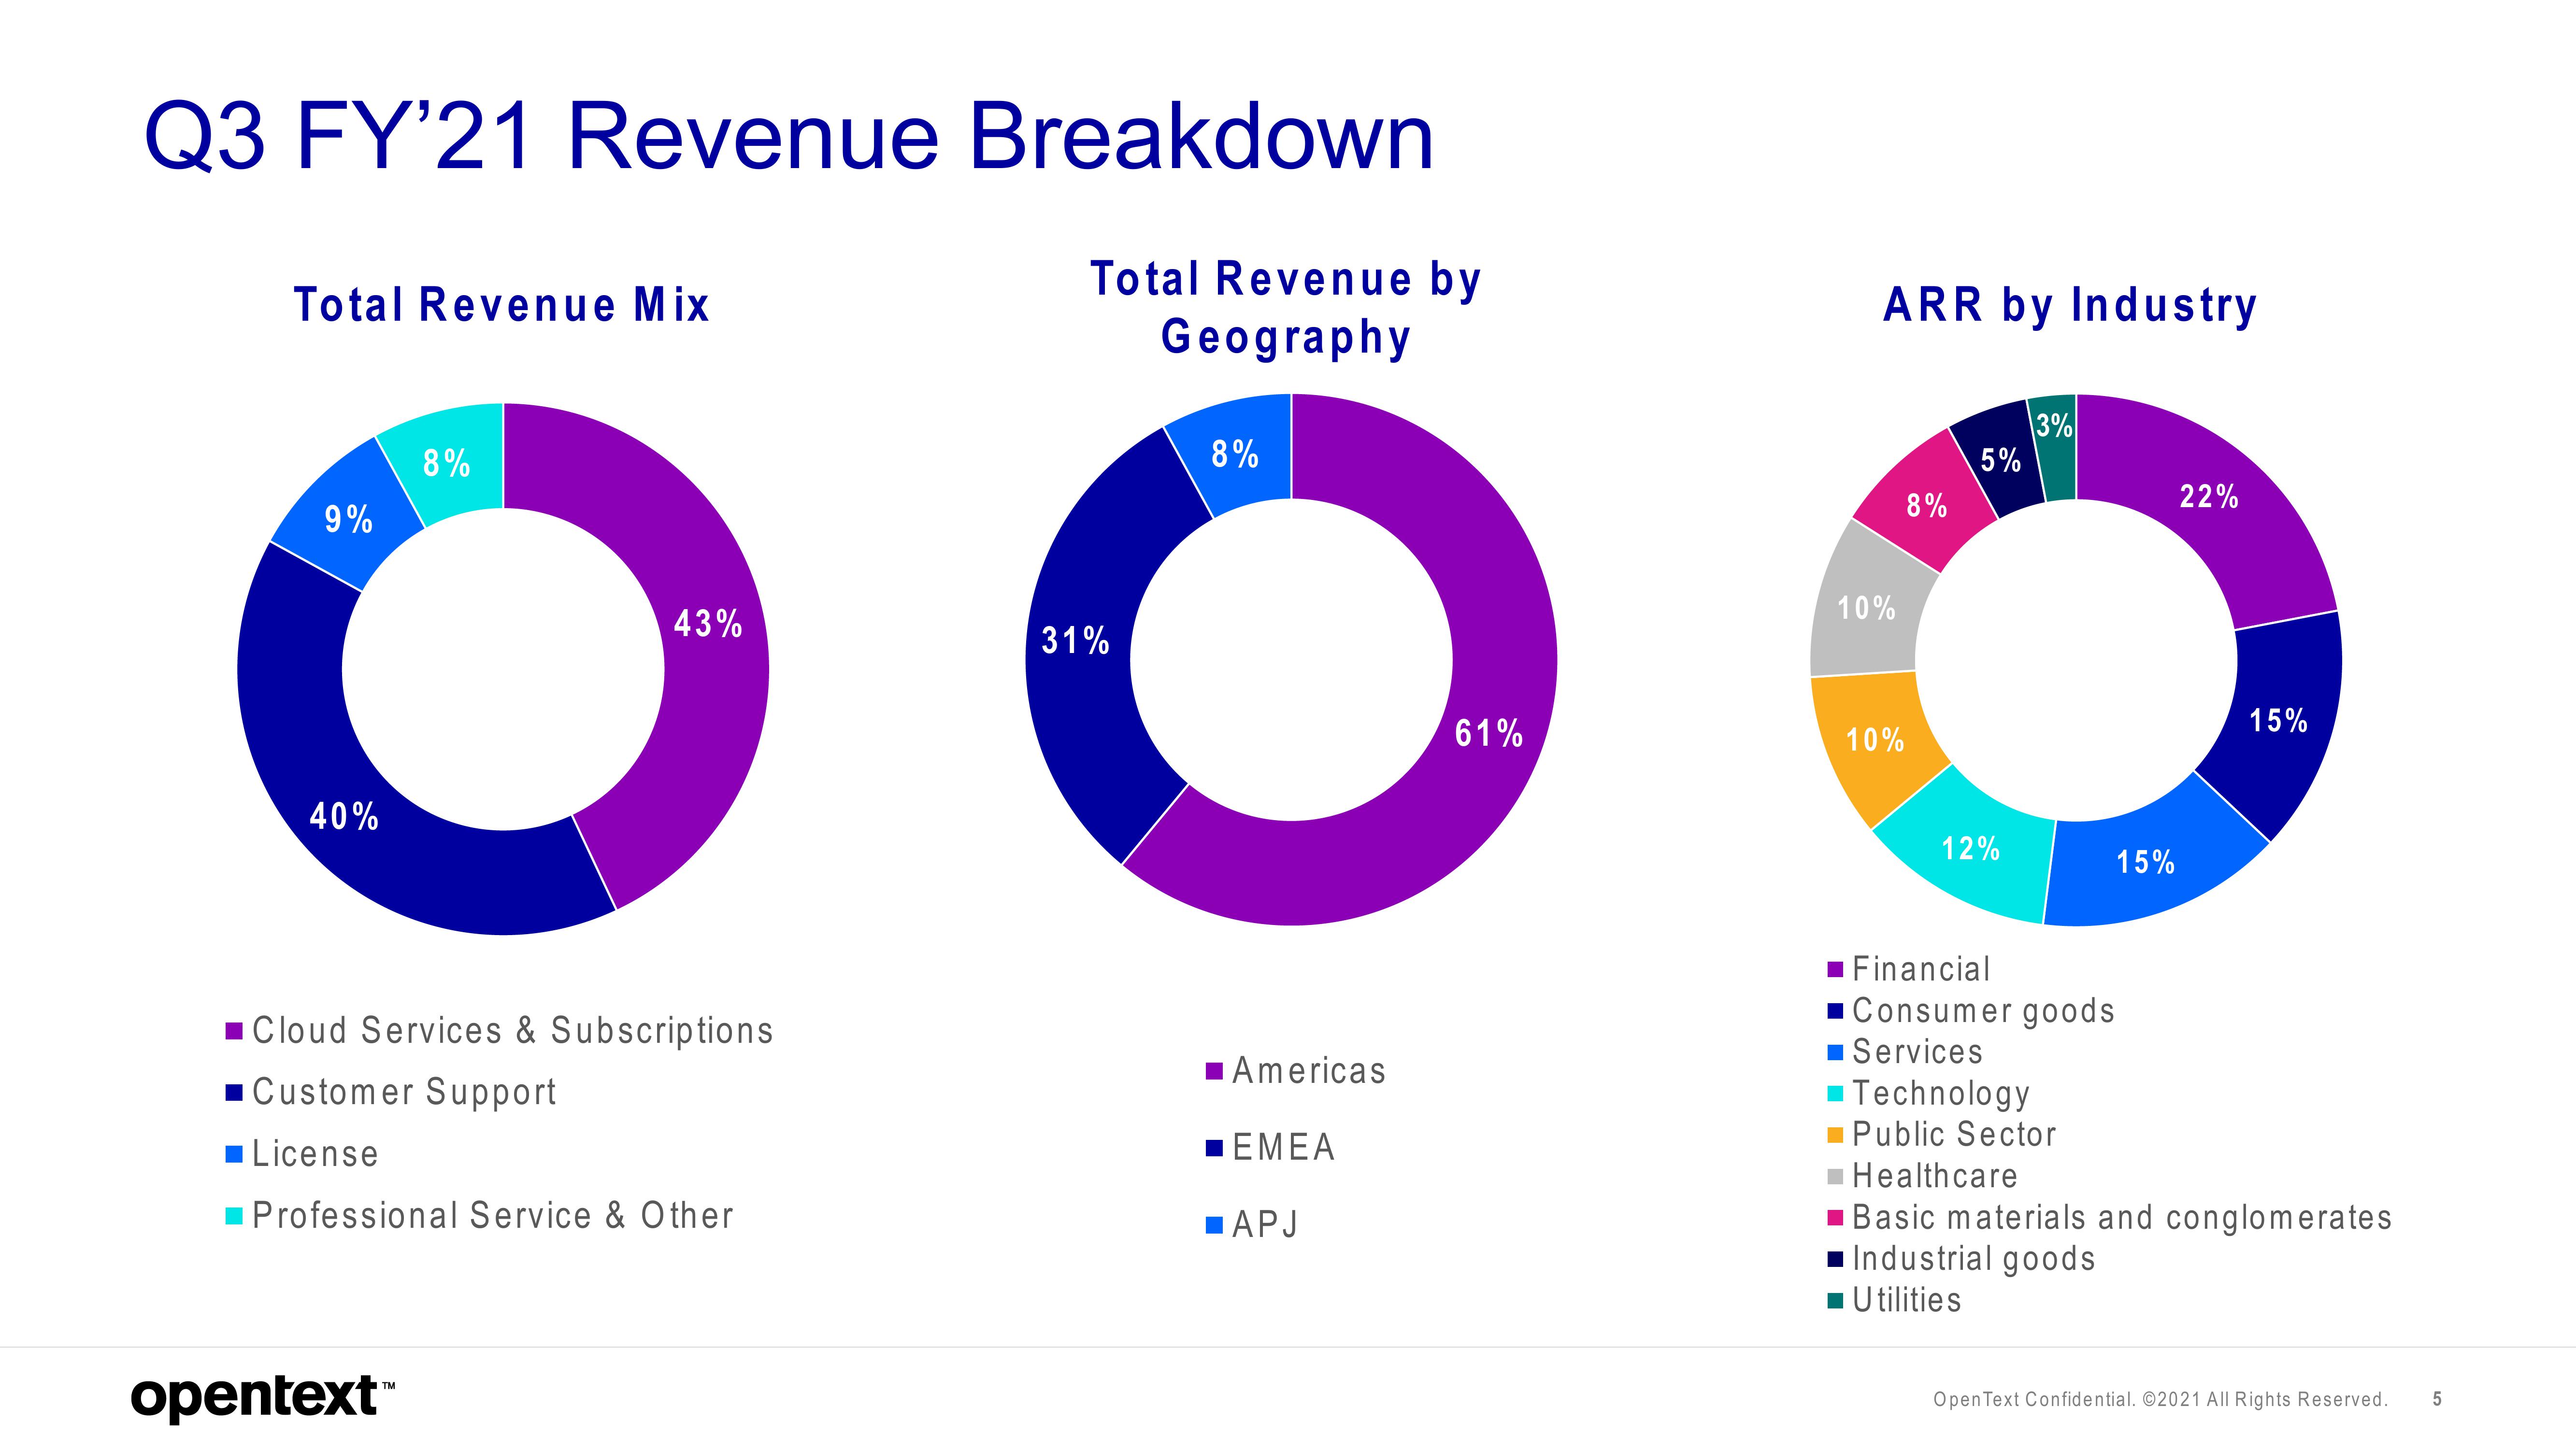This screenshot has width=2576, height=1449.
Task: Click Industrial goods dark legend swatch
Action: pyautogui.click(x=1835, y=1260)
